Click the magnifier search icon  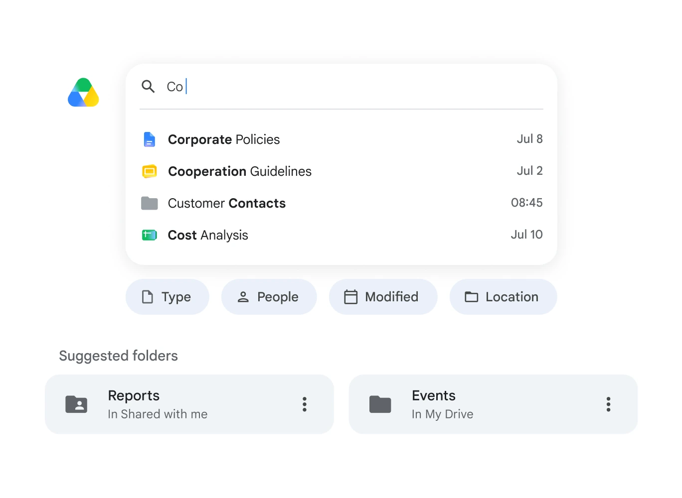(x=148, y=86)
